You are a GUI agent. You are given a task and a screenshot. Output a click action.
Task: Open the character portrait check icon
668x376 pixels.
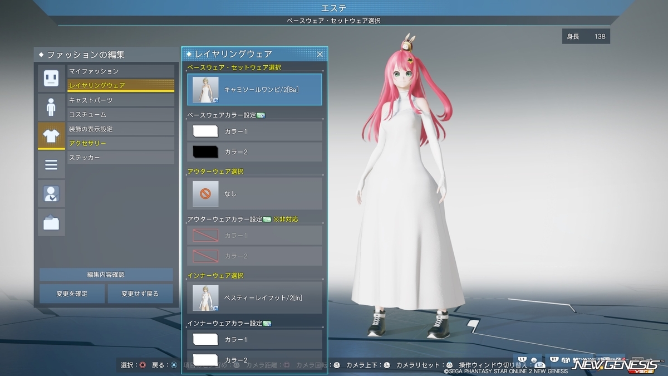[51, 194]
